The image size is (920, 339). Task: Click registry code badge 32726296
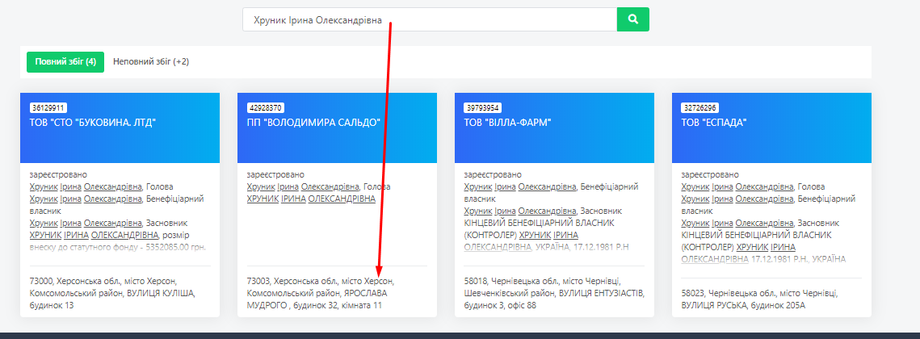click(700, 107)
